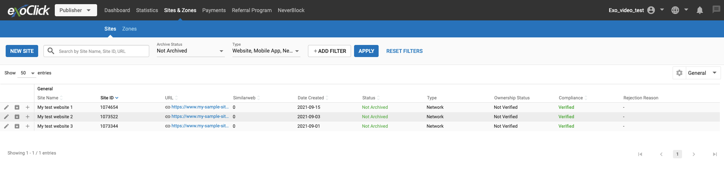Click the globe language icon
Viewport: 724px width, 170px height.
(x=675, y=10)
